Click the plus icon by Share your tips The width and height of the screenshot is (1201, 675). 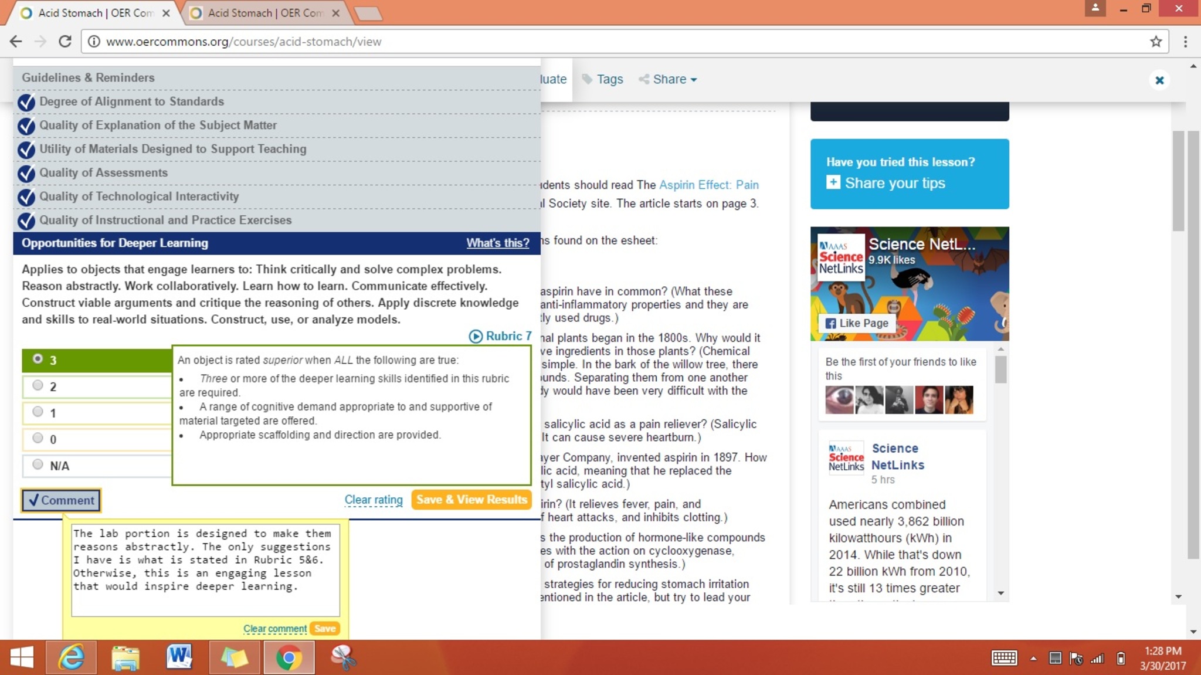click(833, 182)
